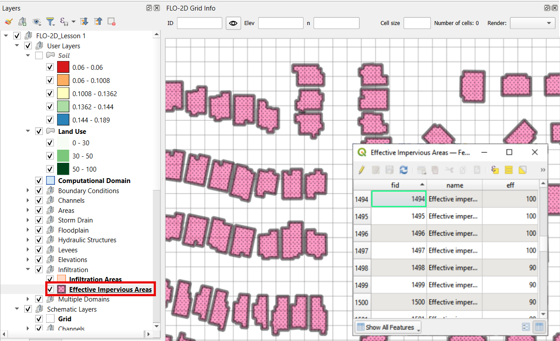
Task: Click Select All features icon in table
Action: coord(509,169)
